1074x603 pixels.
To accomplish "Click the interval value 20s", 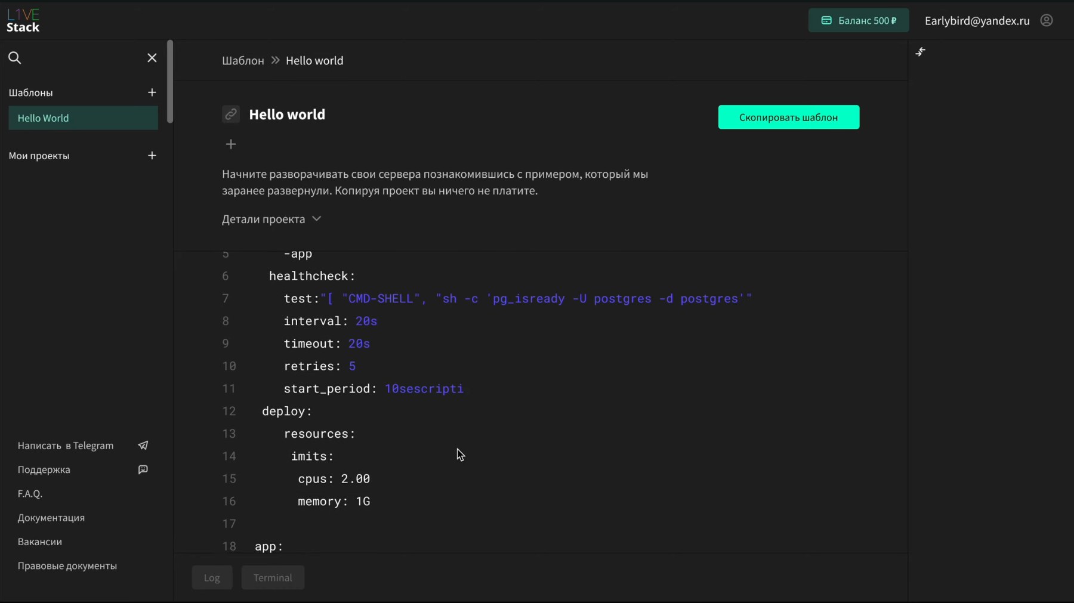I will coord(366,321).
